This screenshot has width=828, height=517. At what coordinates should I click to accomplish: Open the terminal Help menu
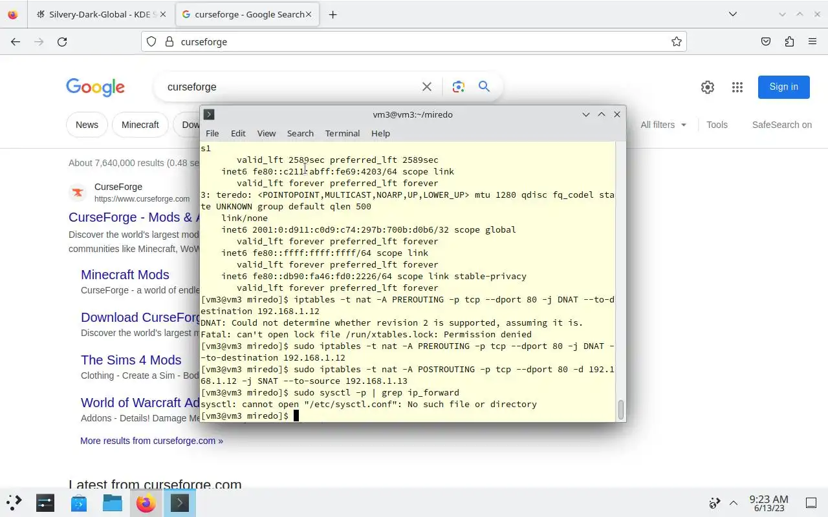[x=380, y=133]
